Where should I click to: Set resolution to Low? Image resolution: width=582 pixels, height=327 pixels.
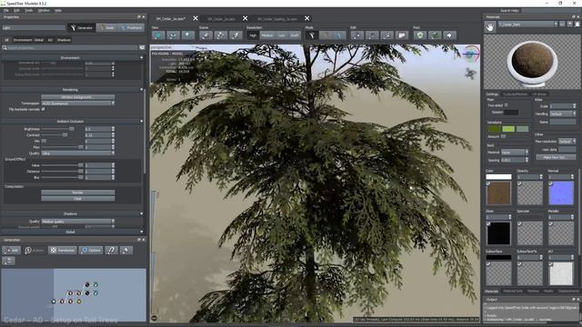pos(282,35)
